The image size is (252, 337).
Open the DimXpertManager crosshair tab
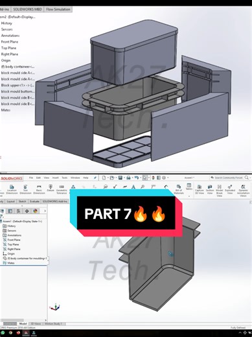tap(27, 211)
